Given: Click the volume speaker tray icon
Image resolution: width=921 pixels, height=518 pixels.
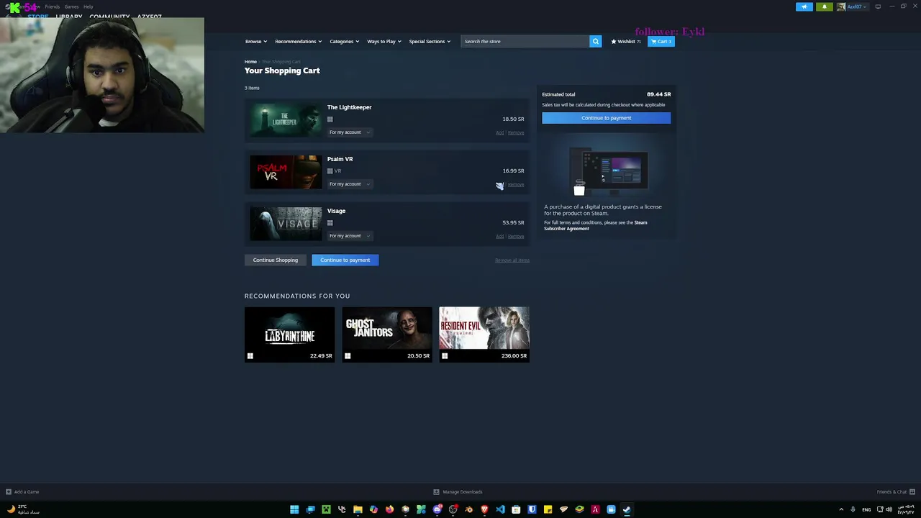Looking at the screenshot, I should tap(889, 509).
